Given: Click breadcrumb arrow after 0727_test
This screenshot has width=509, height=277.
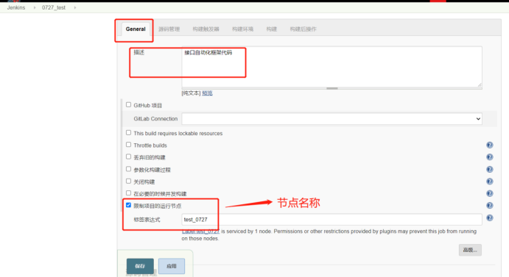Looking at the screenshot, I should pyautogui.click(x=74, y=7).
